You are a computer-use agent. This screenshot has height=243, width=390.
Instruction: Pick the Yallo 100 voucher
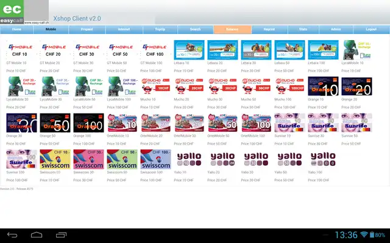323,159
